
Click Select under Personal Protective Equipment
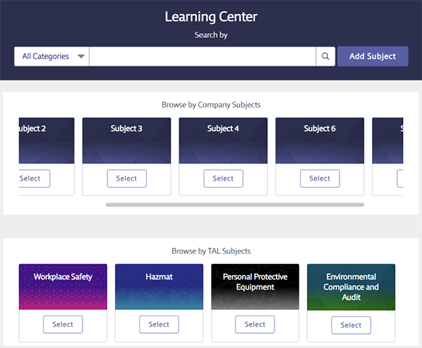[x=255, y=324]
